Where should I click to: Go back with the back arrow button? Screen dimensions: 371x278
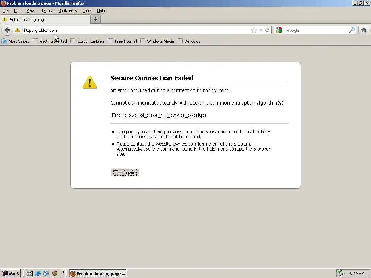7,30
